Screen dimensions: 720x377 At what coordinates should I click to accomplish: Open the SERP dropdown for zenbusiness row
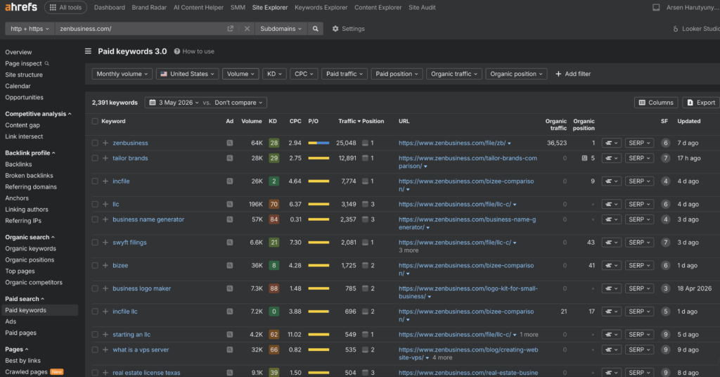(639, 143)
